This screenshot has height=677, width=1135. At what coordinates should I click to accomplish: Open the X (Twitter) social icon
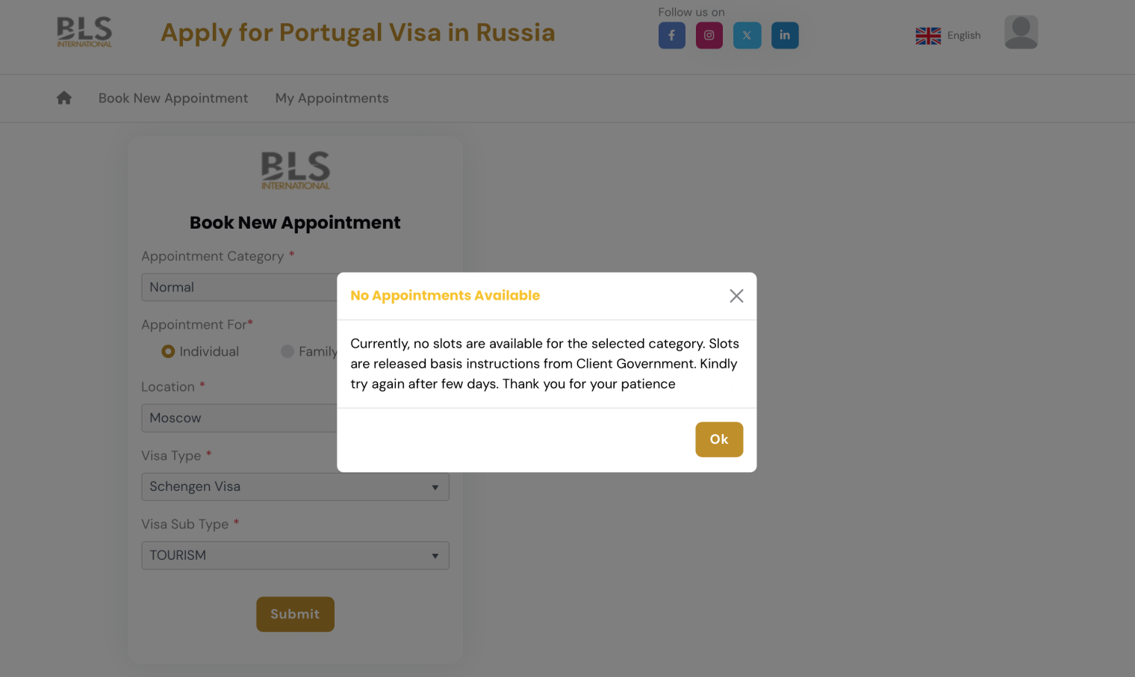[747, 35]
